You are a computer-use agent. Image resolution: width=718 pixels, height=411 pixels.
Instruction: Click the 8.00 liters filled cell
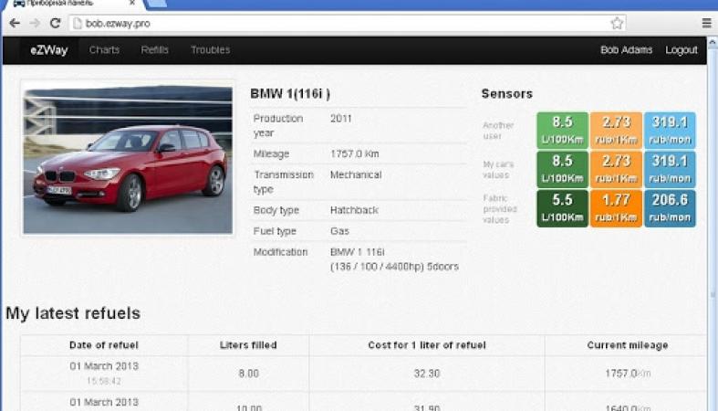pyautogui.click(x=249, y=374)
